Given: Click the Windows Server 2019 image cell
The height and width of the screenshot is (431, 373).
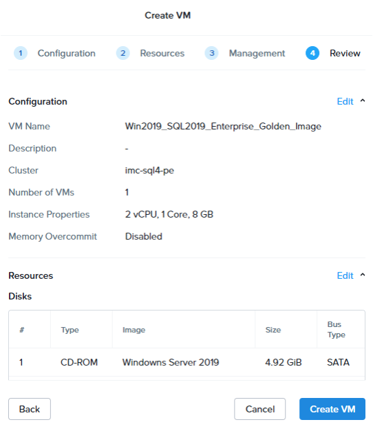Looking at the screenshot, I should click(x=171, y=362).
